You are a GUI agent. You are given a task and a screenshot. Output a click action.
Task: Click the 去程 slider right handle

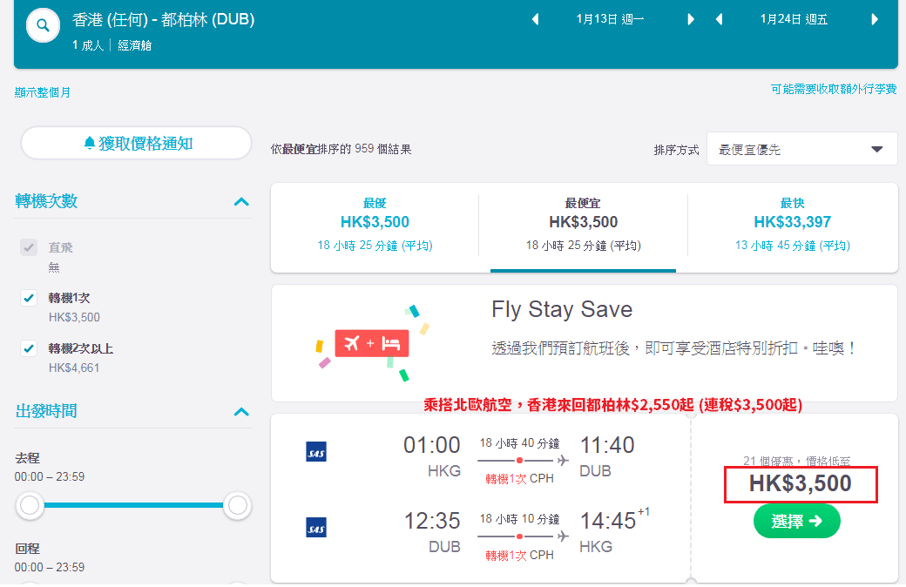pos(237,505)
